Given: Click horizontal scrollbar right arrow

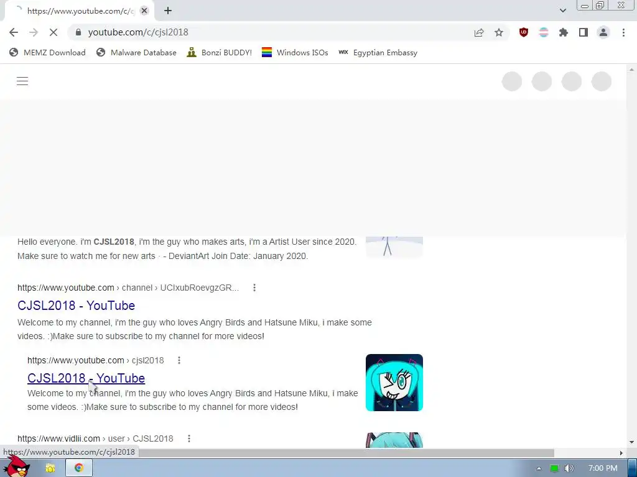Looking at the screenshot, I should (x=621, y=453).
